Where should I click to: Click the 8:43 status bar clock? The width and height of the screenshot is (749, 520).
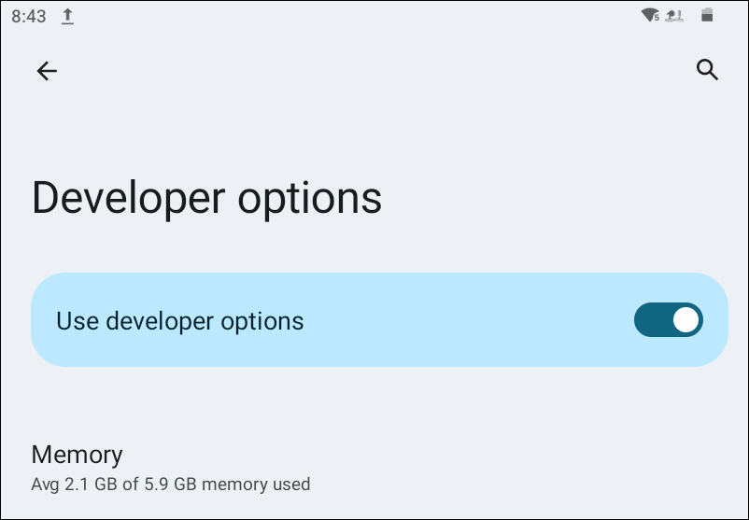[x=28, y=17]
